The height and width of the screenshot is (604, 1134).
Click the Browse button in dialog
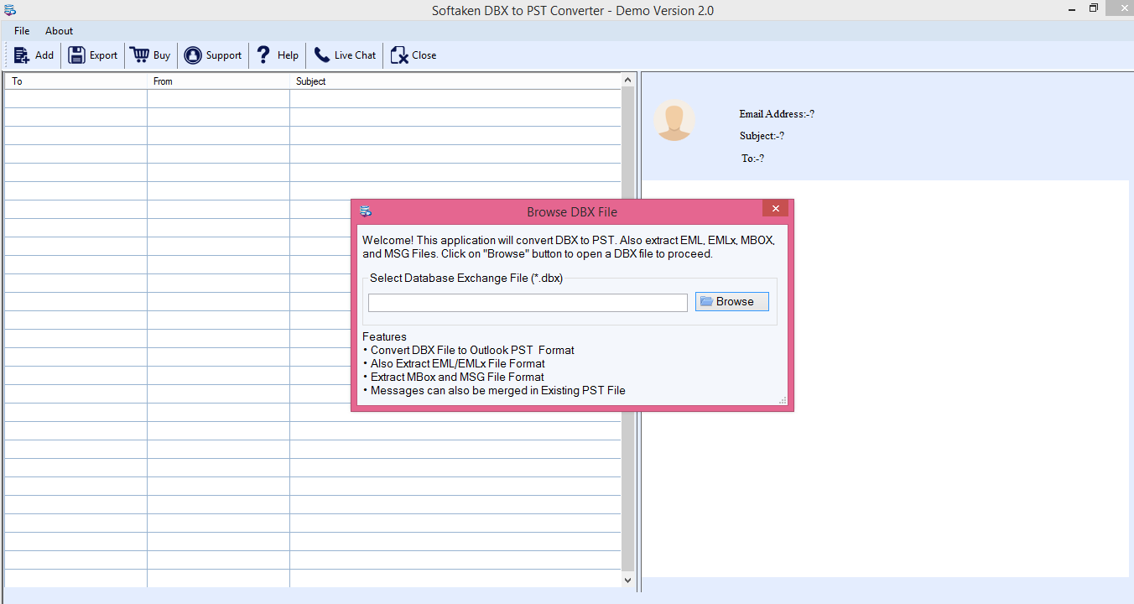coord(732,302)
